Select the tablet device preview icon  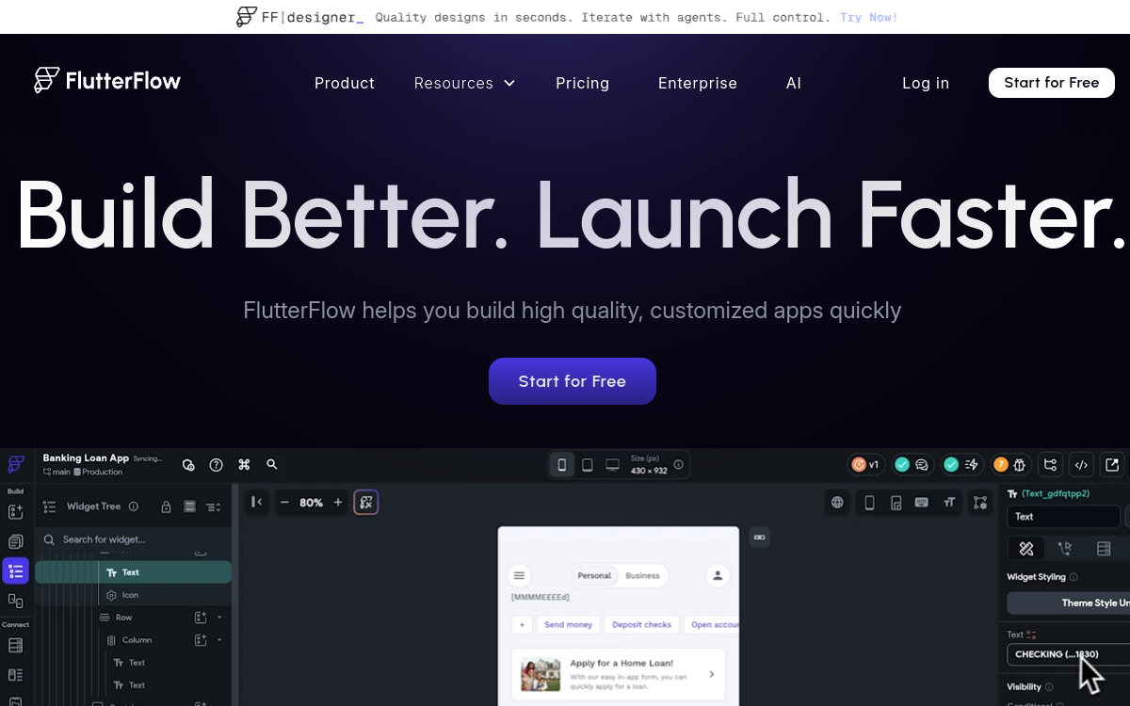point(587,465)
